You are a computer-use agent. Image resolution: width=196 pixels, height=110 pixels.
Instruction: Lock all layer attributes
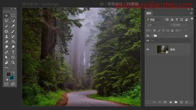172,30
